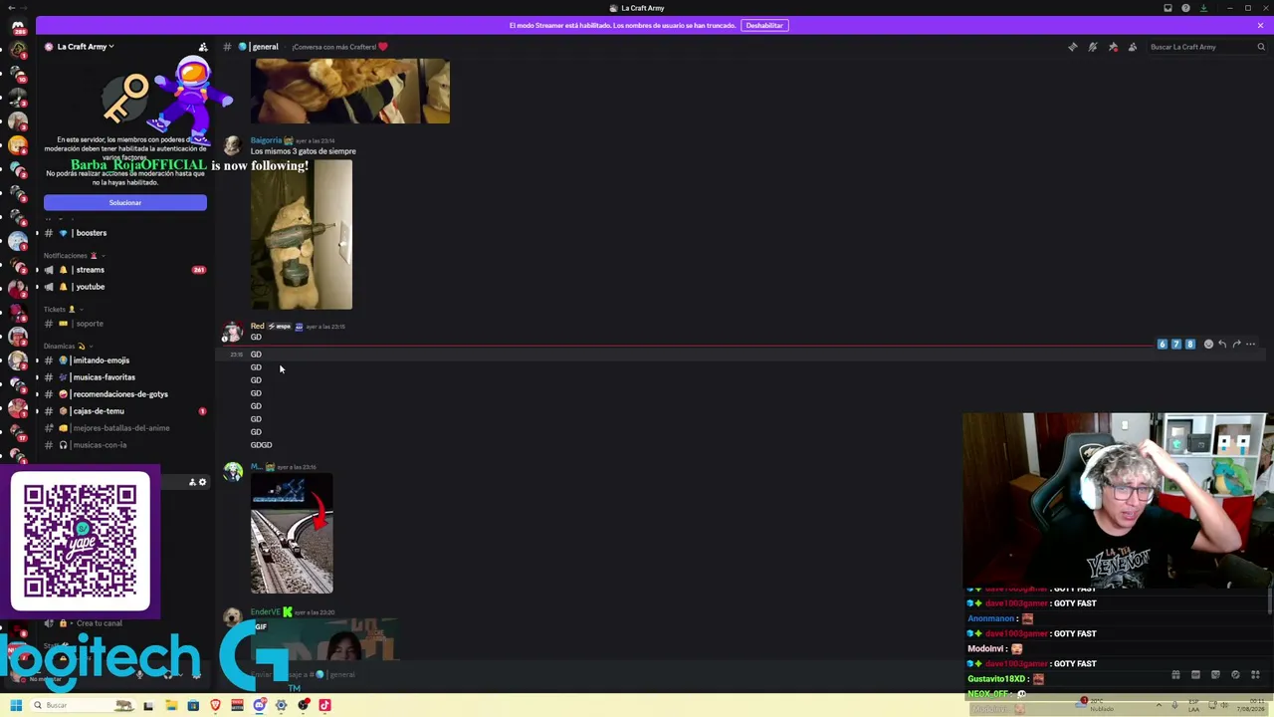Show pinned messages with the pin icon
1274x717 pixels.
coord(1113,47)
